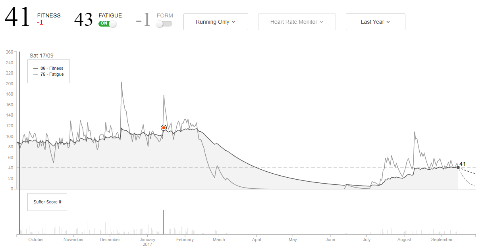Open the Last Year date range dropdown
488x251 pixels.
pyautogui.click(x=375, y=22)
